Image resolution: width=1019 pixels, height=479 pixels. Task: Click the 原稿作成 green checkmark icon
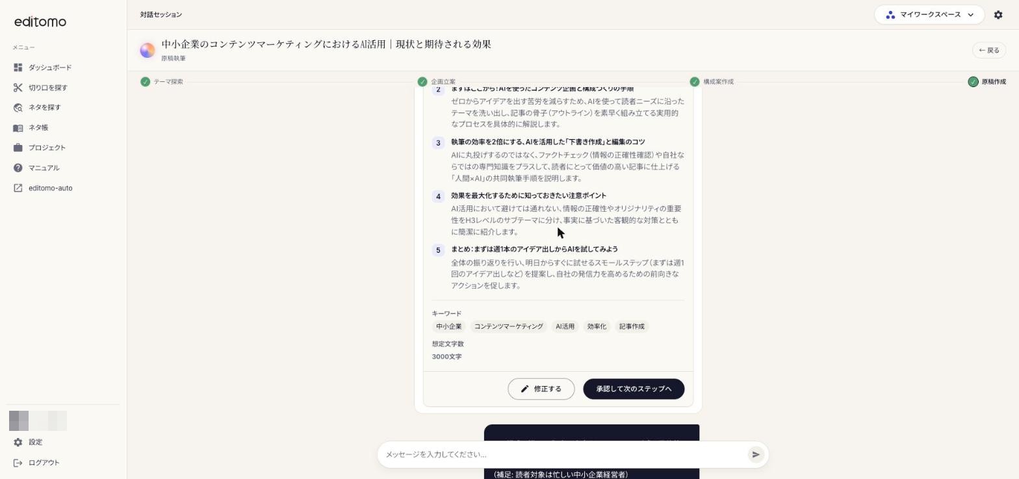pyautogui.click(x=973, y=82)
